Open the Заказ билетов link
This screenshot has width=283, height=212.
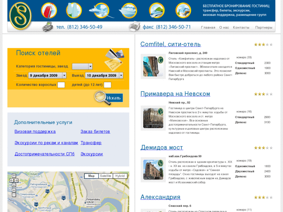(x=95, y=132)
